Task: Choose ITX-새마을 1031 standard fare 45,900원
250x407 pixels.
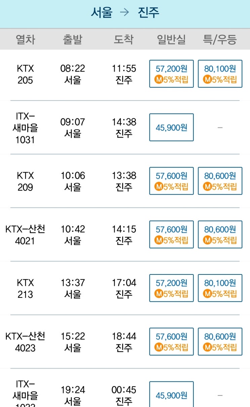Action: click(x=172, y=127)
